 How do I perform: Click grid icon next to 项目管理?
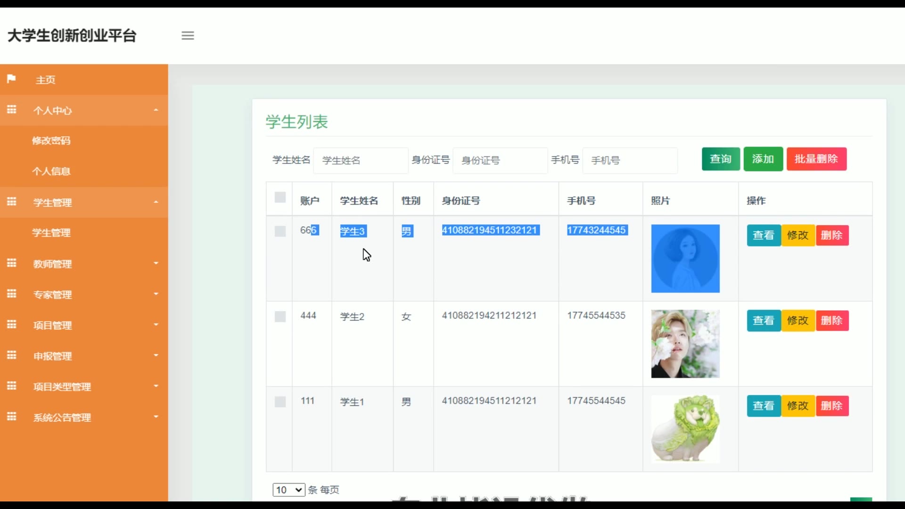point(12,325)
